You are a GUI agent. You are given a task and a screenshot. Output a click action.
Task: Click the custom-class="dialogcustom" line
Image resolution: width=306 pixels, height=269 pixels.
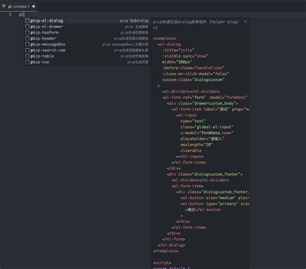click(x=193, y=80)
